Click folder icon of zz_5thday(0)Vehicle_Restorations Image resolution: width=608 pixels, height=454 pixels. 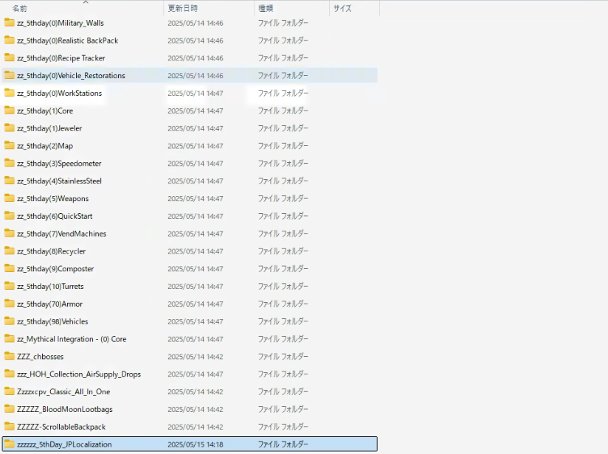point(10,75)
